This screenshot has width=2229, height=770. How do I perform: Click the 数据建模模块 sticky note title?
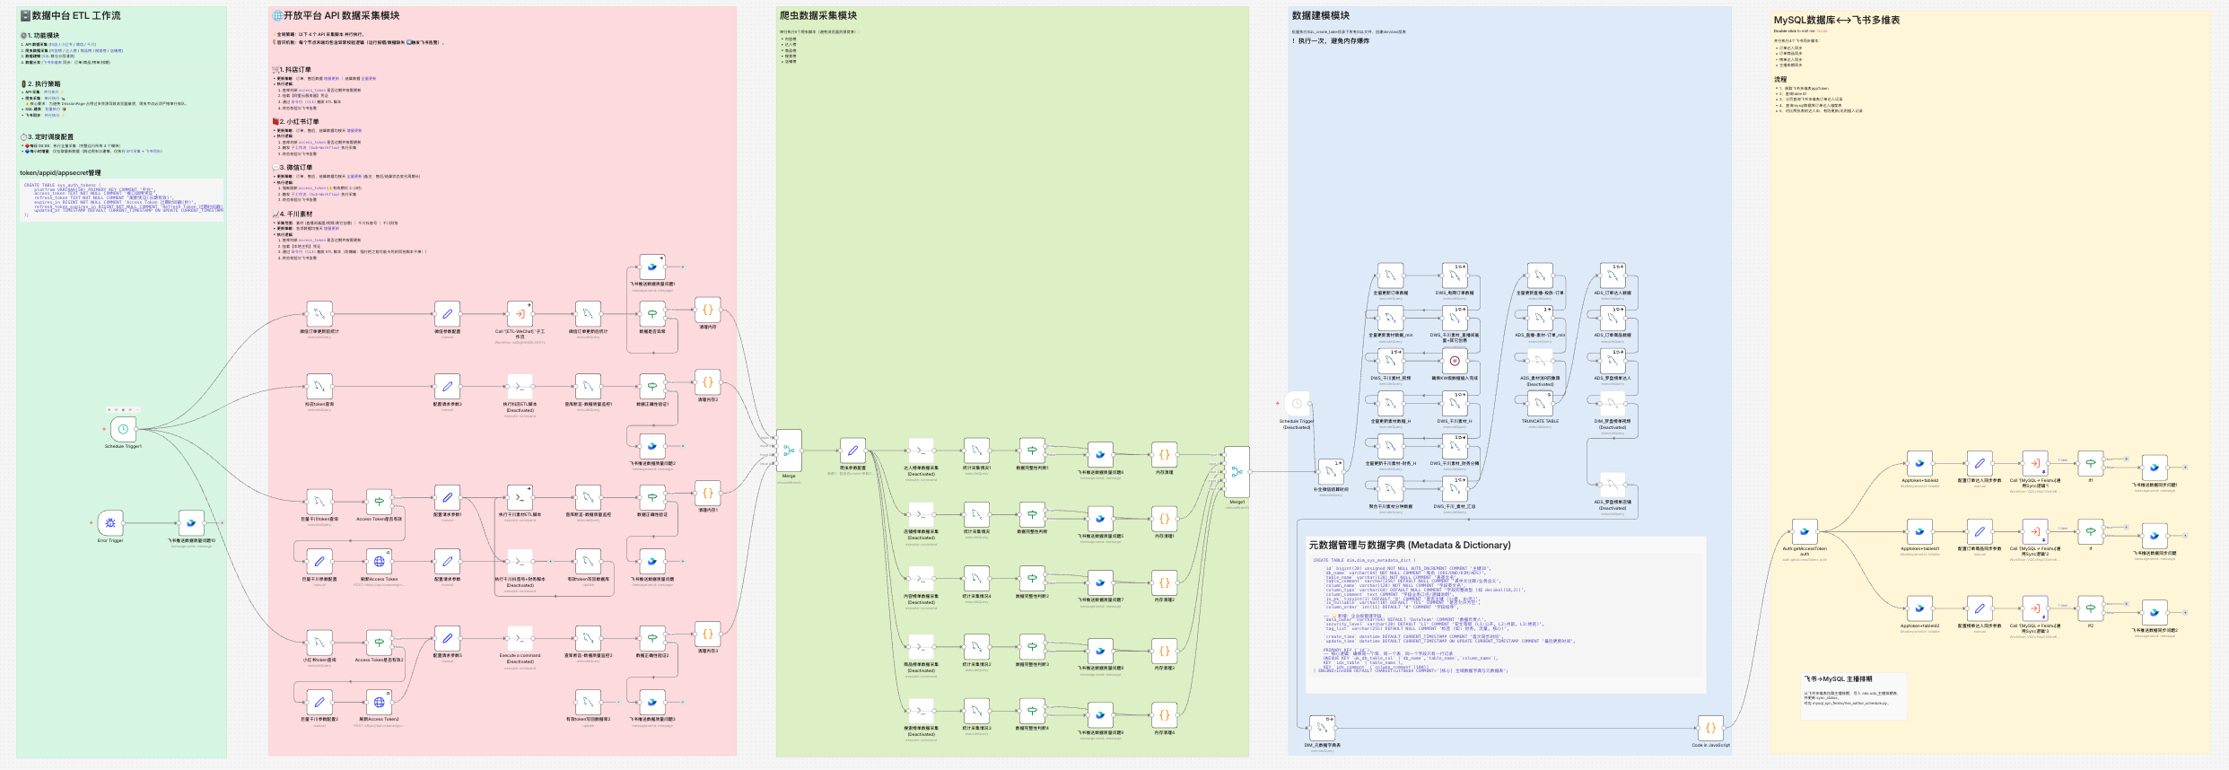coord(1321,16)
